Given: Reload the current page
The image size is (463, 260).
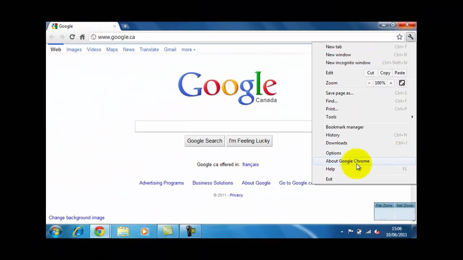Looking at the screenshot, I should (x=72, y=37).
